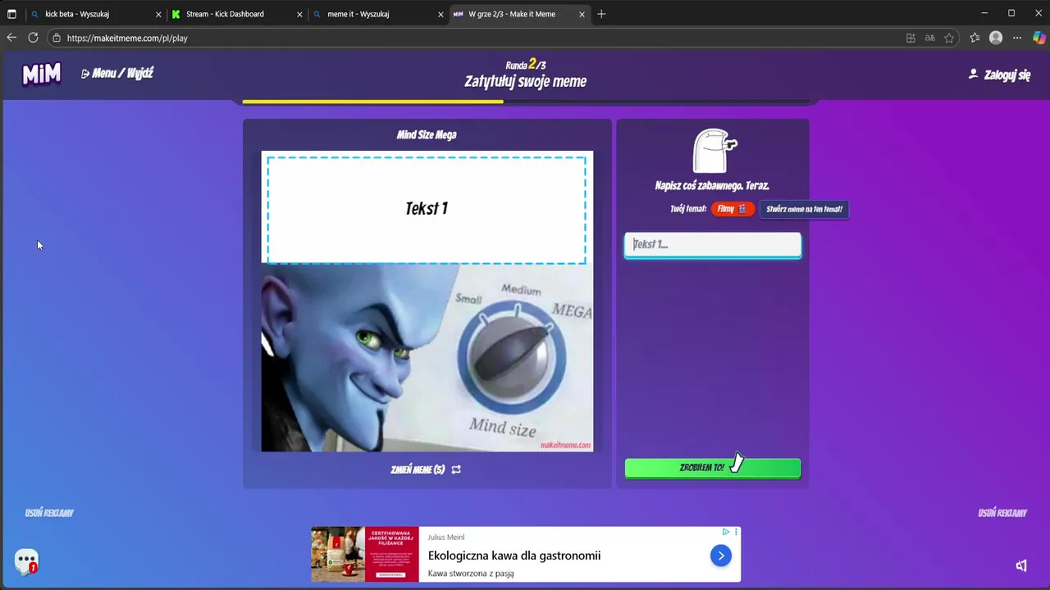This screenshot has width=1050, height=590.
Task: Click the translate page icon
Action: pyautogui.click(x=929, y=38)
